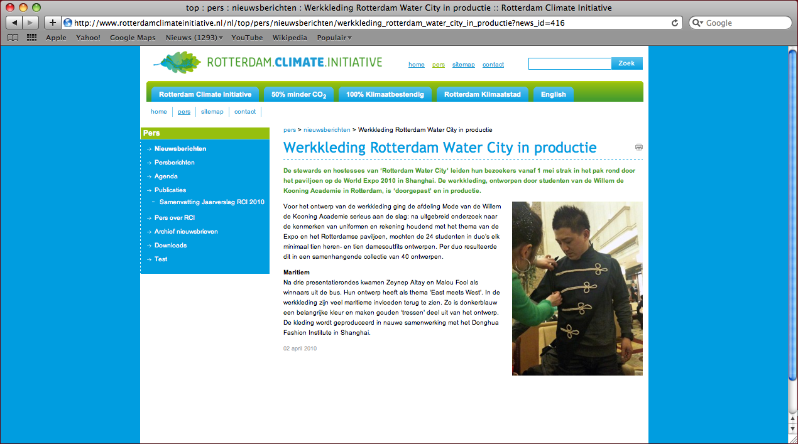Click the magnifier in the Google search box
This screenshot has width=798, height=444.
[697, 23]
